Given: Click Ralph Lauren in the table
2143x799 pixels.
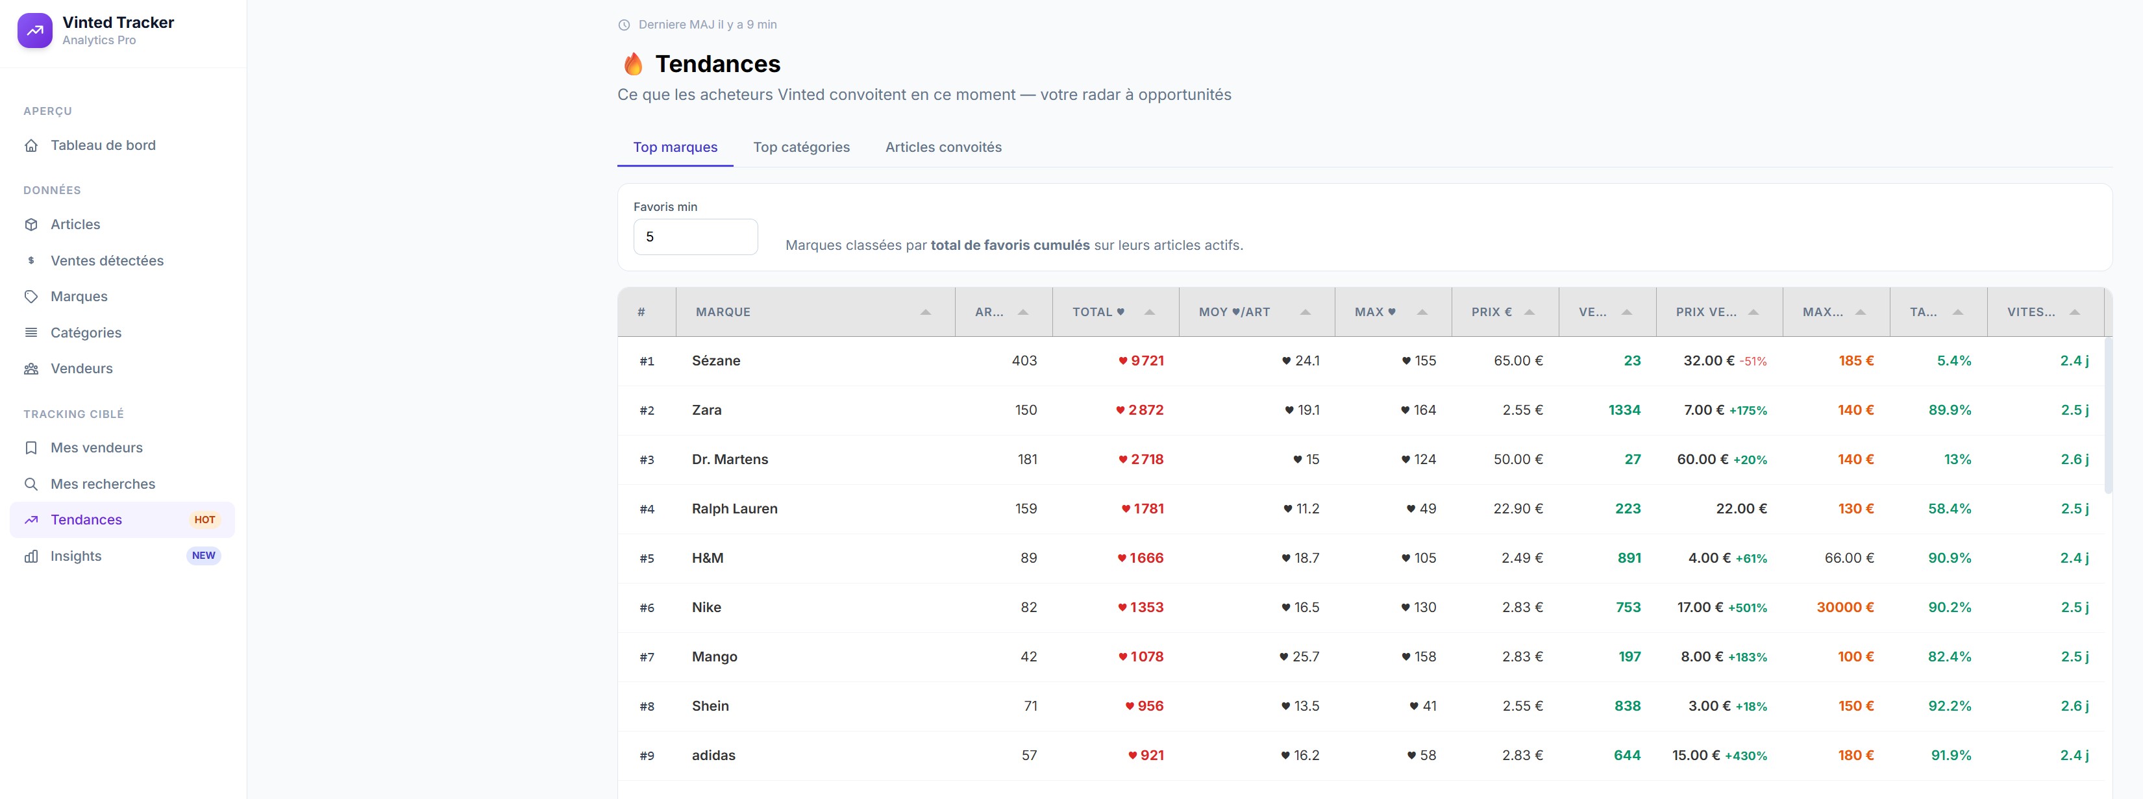Looking at the screenshot, I should (735, 509).
